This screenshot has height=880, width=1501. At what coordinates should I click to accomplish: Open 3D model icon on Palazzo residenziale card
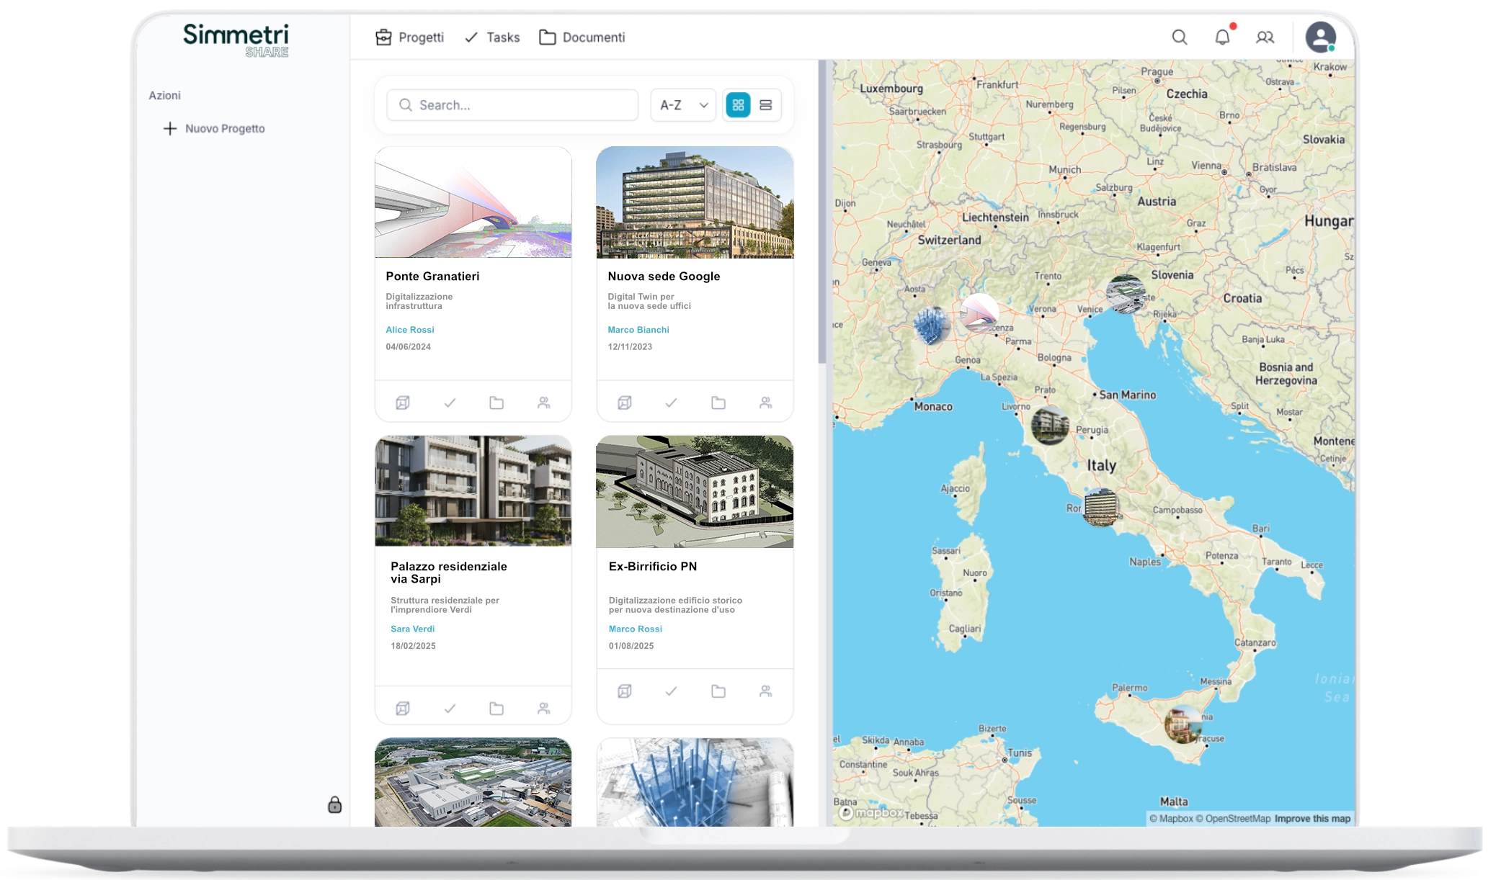[403, 709]
